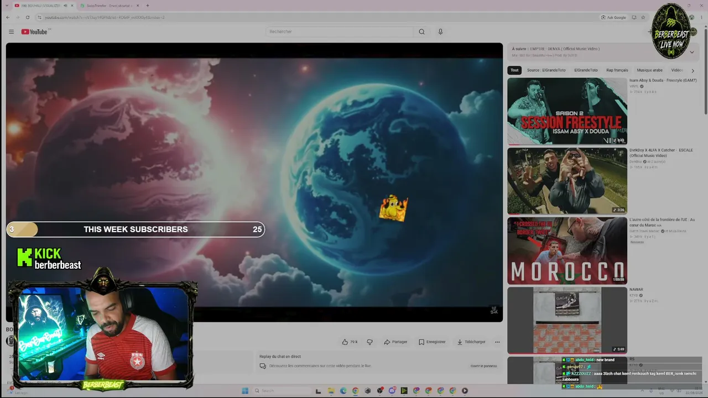Dislike the video with thumbs down
Screen dimensions: 708x398
(370, 342)
